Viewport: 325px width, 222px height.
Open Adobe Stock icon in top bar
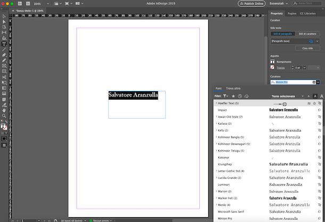pos(28,4)
